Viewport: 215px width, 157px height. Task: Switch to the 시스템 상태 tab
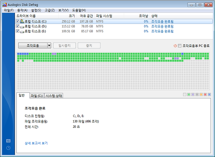pos(54,96)
